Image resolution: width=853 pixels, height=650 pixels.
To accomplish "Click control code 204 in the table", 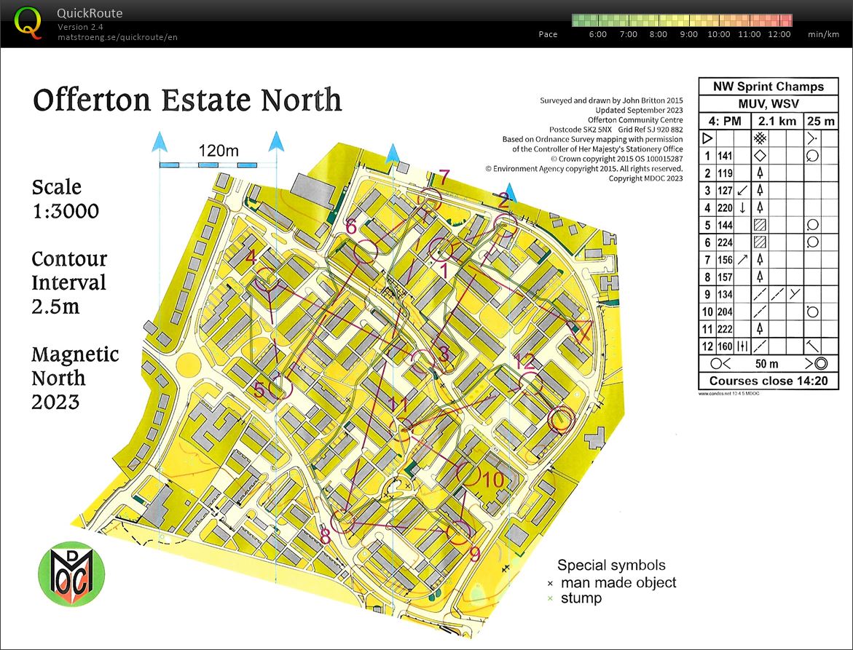I will pos(725,312).
